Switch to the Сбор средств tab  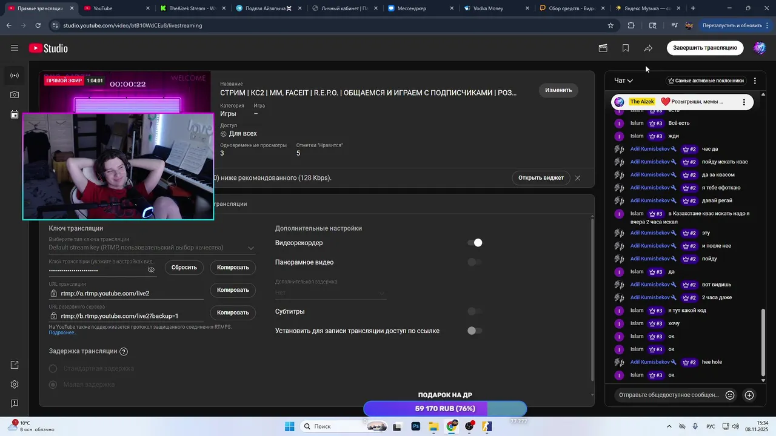coord(571,8)
